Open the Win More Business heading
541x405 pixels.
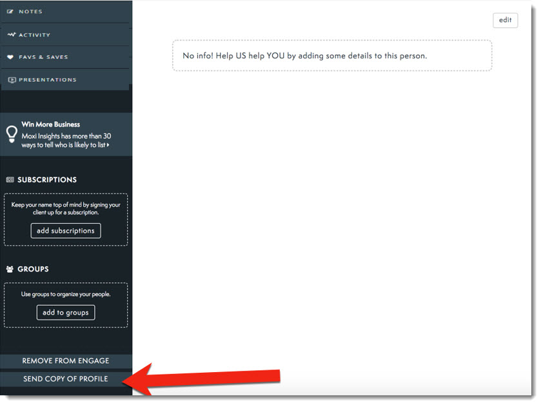click(x=51, y=124)
